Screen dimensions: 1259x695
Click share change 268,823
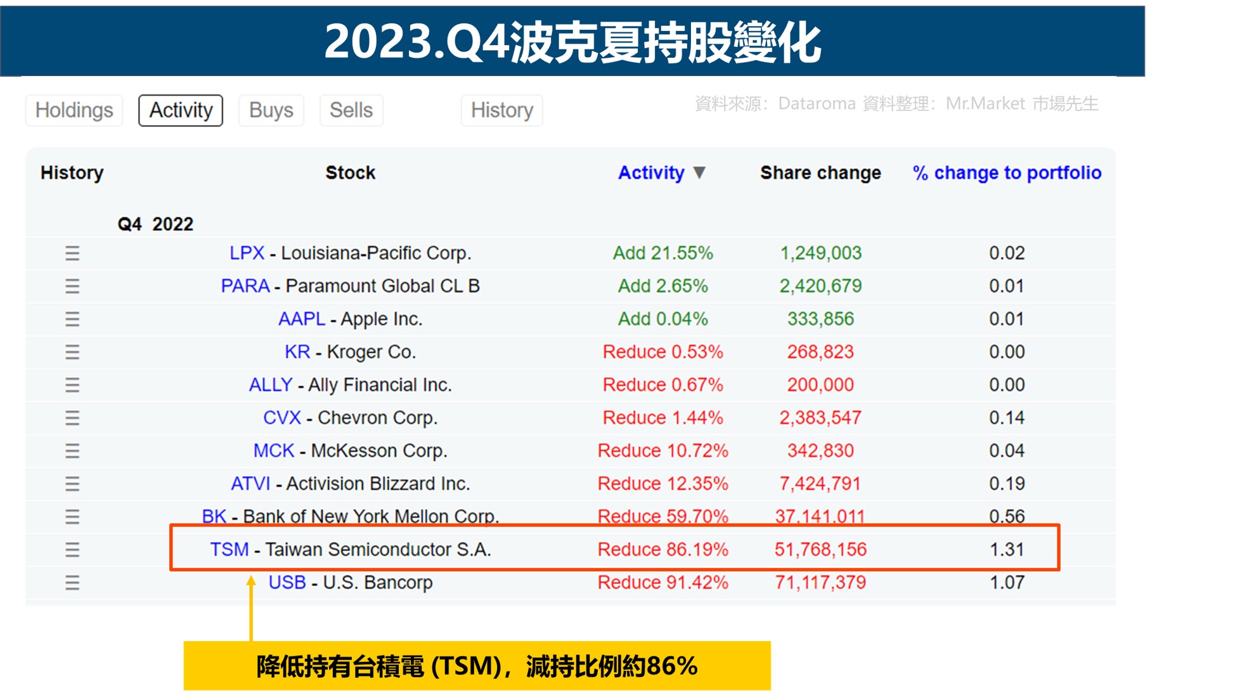point(820,352)
